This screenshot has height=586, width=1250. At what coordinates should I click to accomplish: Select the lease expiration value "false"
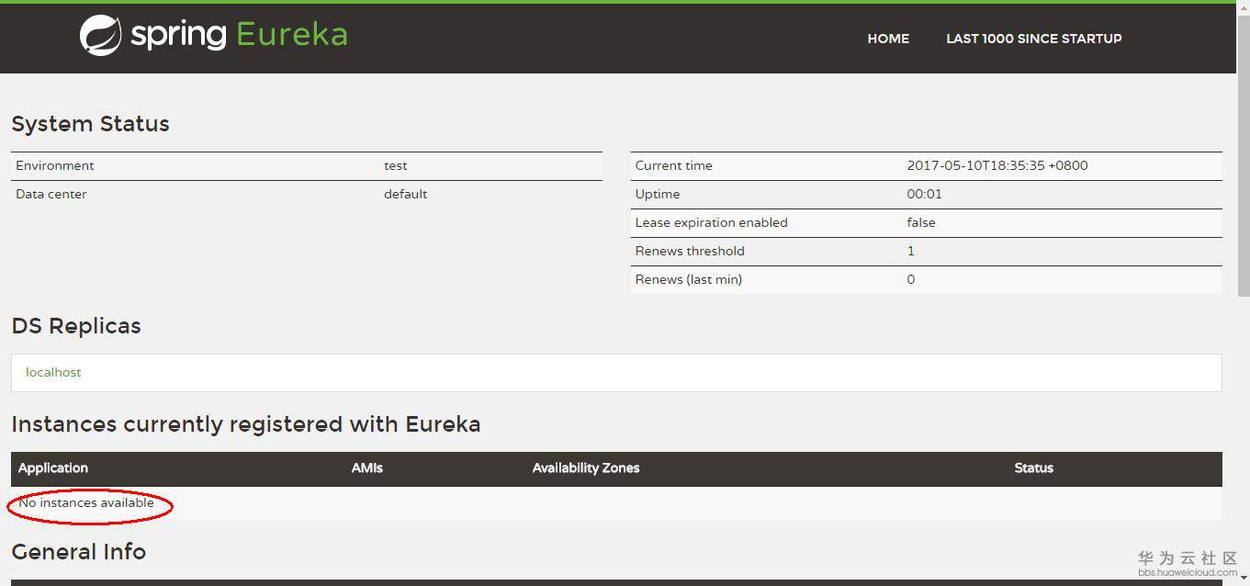[921, 222]
